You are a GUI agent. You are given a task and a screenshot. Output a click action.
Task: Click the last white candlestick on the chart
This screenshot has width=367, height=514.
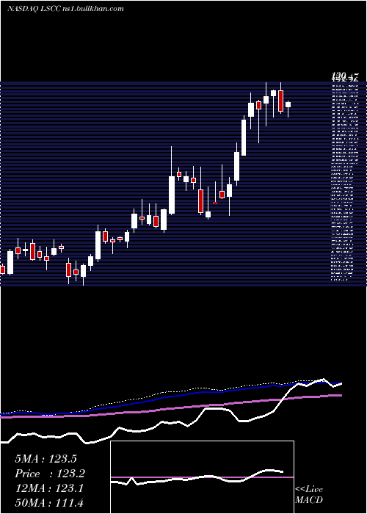tap(288, 107)
